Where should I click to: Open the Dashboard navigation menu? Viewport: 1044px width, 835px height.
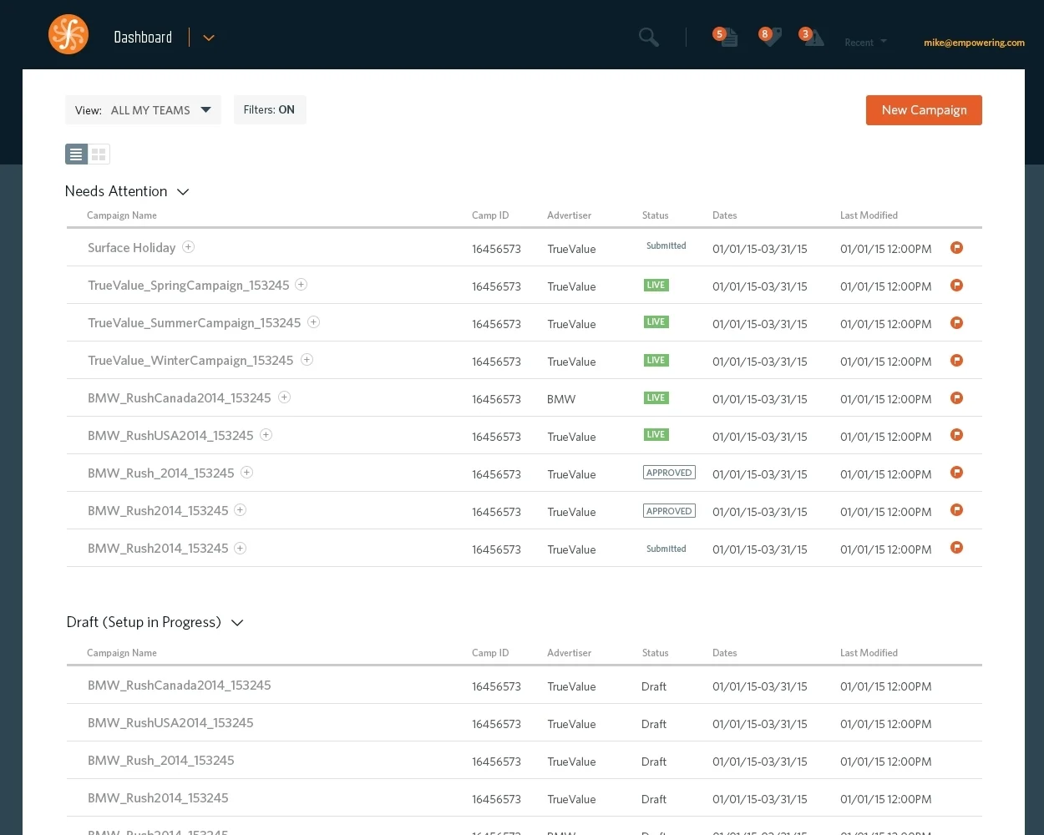point(208,38)
